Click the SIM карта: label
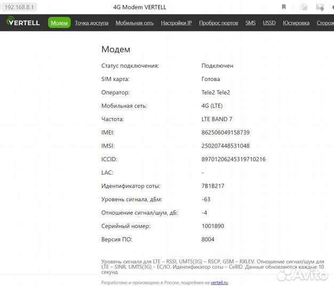The image size is (334, 288). click(x=115, y=79)
